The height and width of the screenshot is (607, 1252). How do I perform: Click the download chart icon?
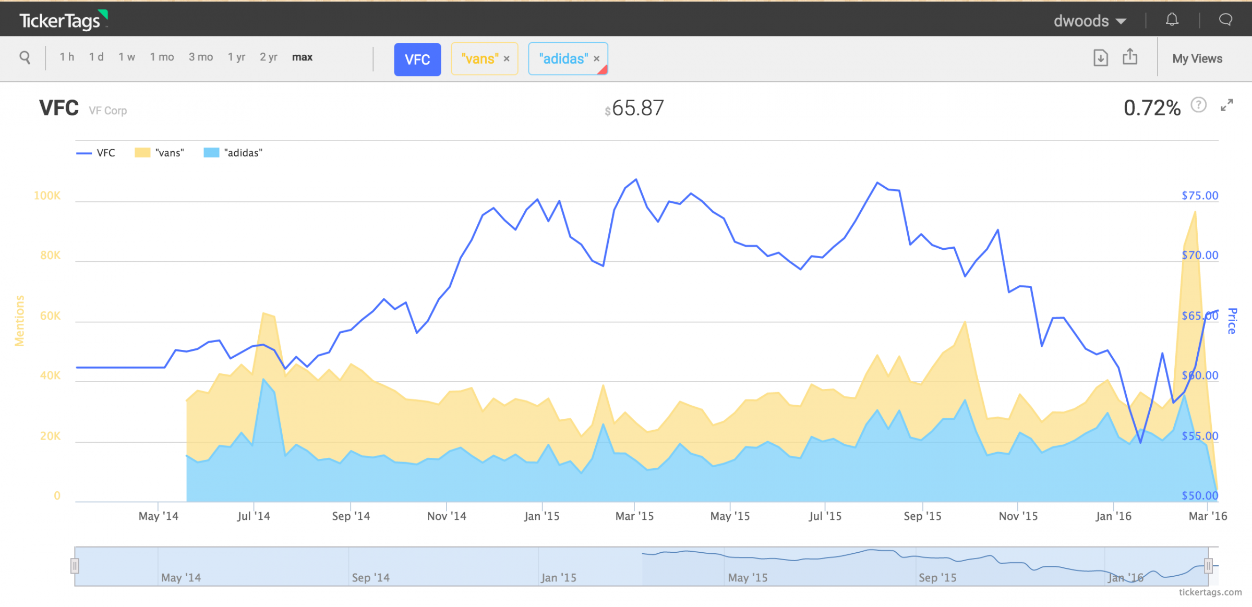(1101, 57)
